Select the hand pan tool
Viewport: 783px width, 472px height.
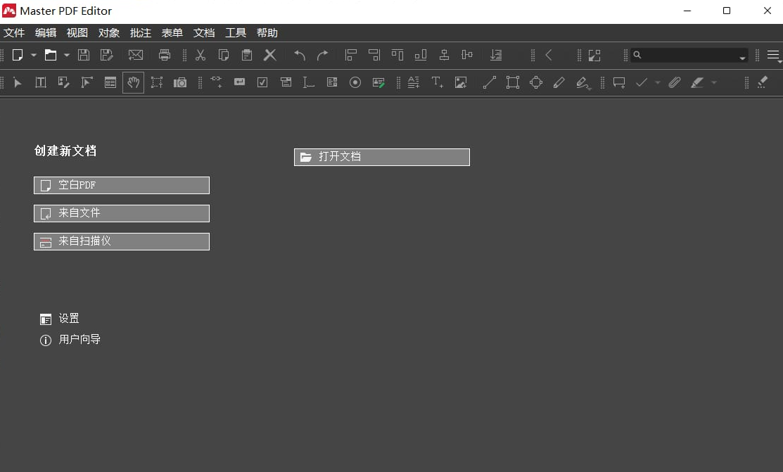click(134, 82)
